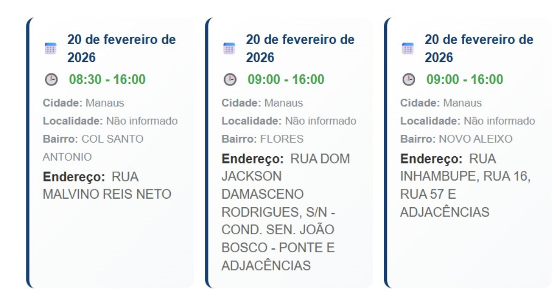Screen dimensions: 554x297
Task: Select the 09:00 - 16:00 time in NOVO ALEIXO card
Action: click(x=465, y=80)
